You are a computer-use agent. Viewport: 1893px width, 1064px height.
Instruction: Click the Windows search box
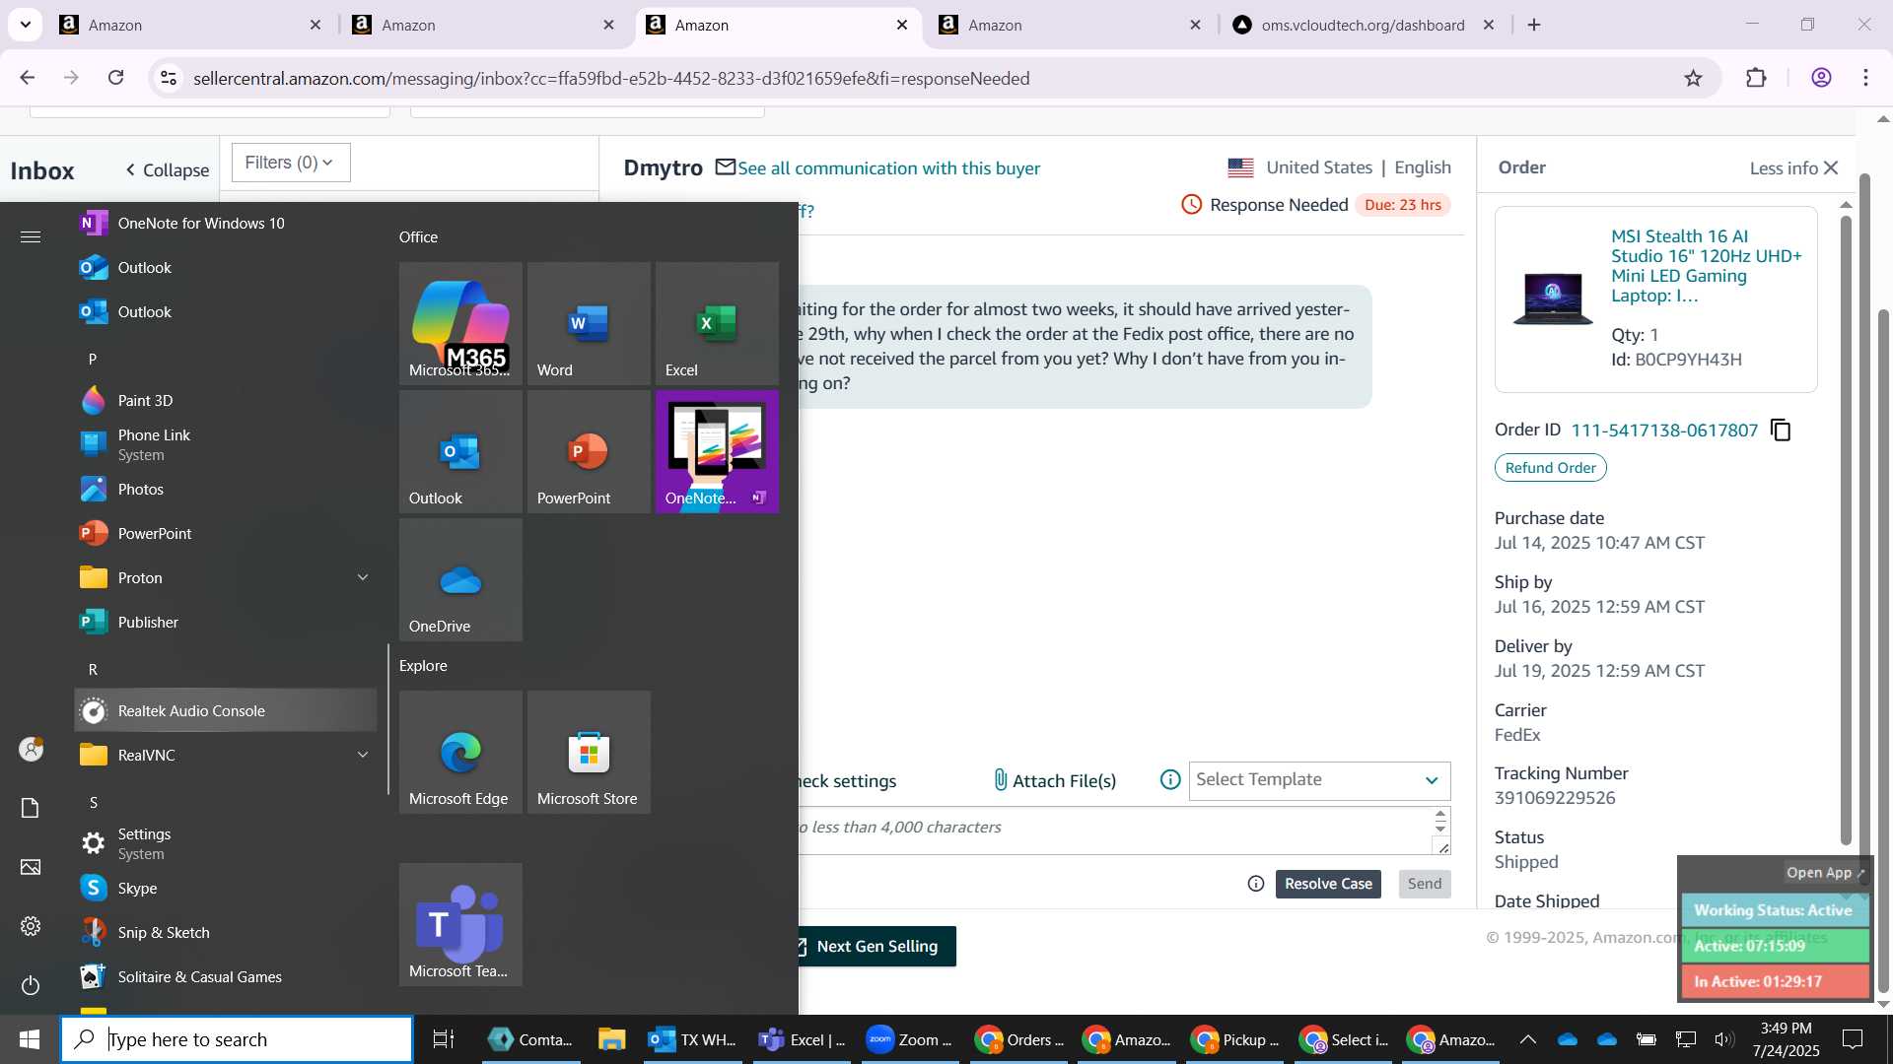tap(237, 1039)
